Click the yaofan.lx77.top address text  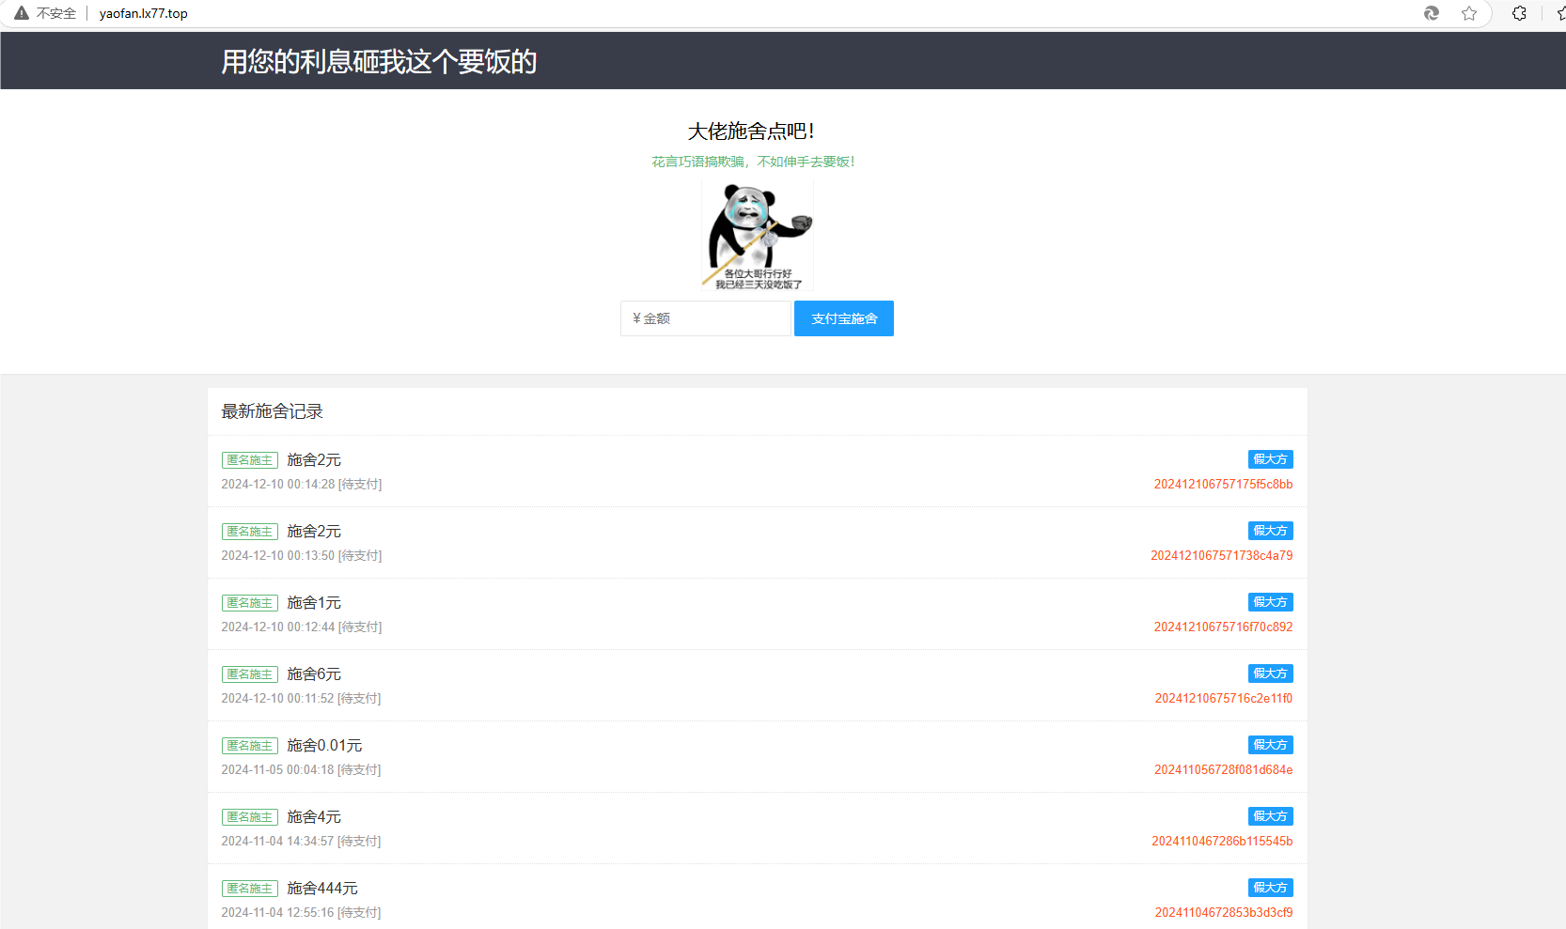[144, 13]
